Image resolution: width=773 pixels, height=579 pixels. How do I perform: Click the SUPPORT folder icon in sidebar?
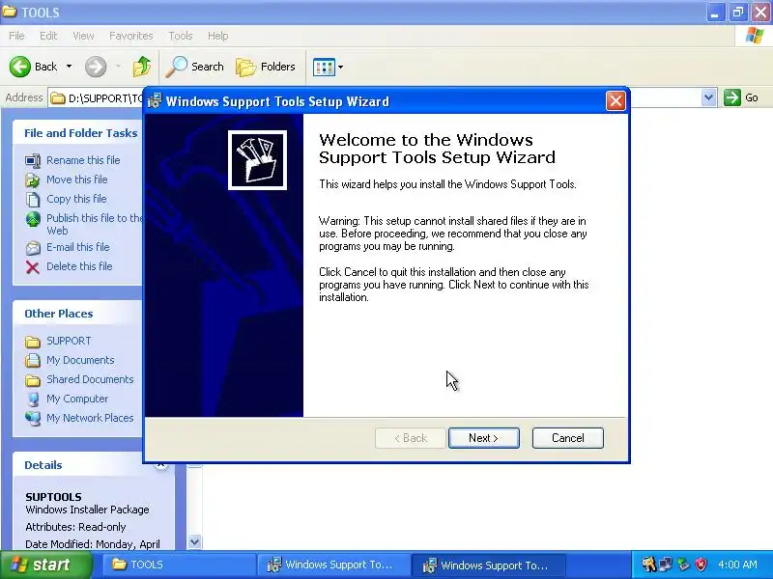[33, 342]
